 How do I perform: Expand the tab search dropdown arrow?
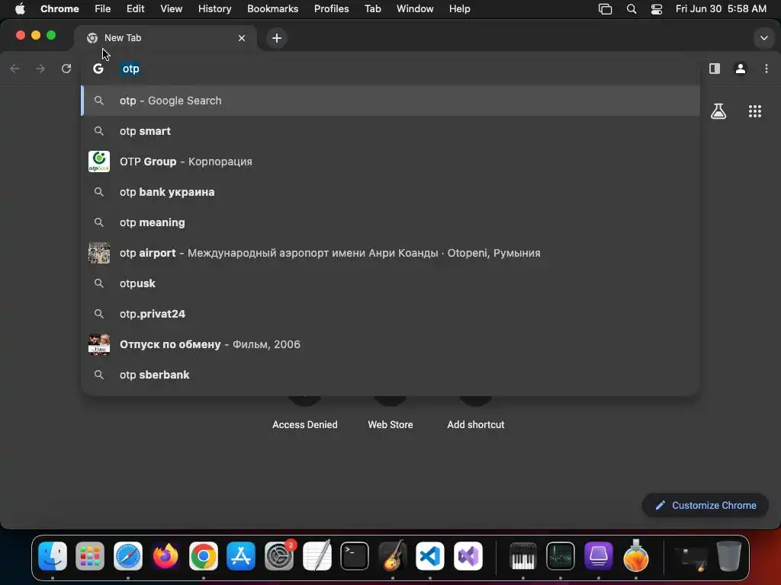(763, 38)
